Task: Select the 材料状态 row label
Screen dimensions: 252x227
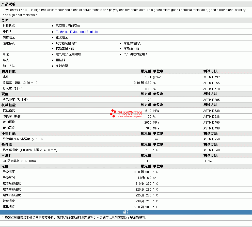Action: tap(9, 26)
